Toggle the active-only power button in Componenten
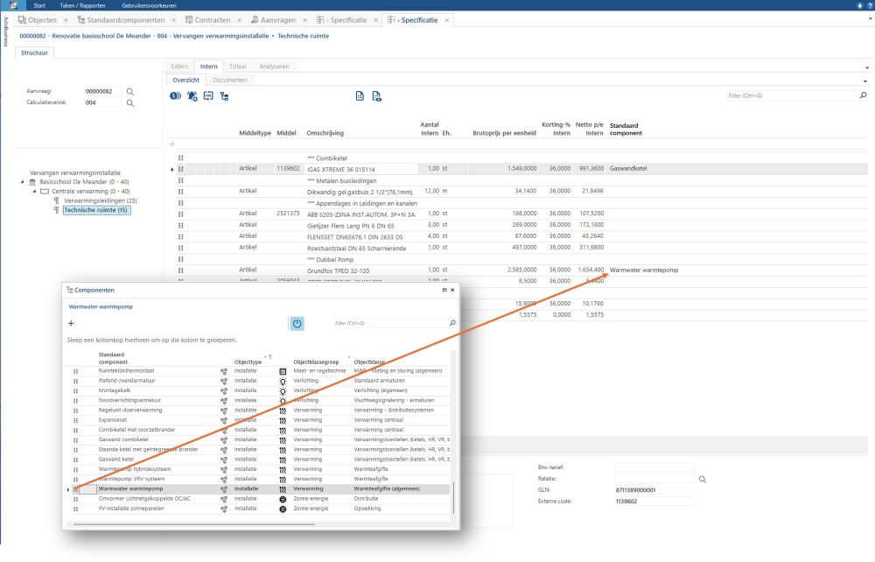875x562 pixels. (297, 323)
